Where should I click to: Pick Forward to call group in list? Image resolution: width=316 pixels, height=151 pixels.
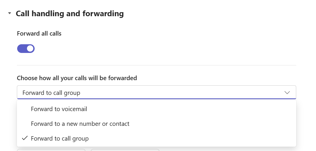pos(60,139)
